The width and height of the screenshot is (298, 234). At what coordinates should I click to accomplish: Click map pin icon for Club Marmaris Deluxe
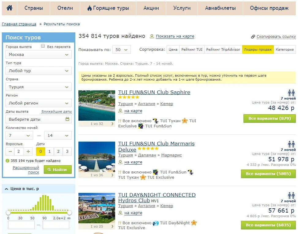click(120, 162)
